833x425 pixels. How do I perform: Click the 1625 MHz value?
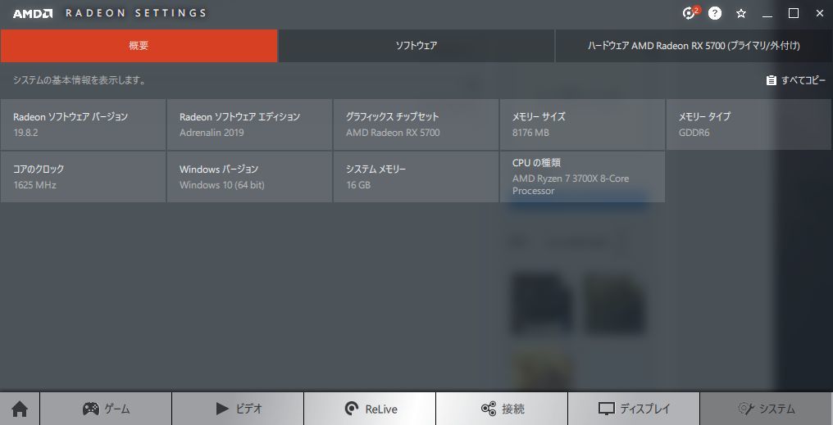[34, 185]
